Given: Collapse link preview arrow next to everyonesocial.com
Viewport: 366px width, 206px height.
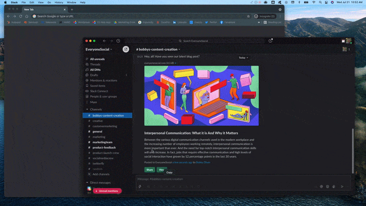Looking at the screenshot, I should pos(176,63).
